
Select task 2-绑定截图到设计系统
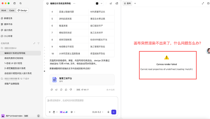coord(15,68)
